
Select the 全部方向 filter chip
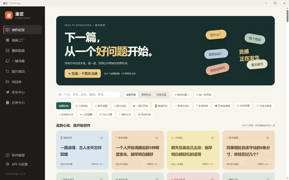pyautogui.click(x=63, y=106)
